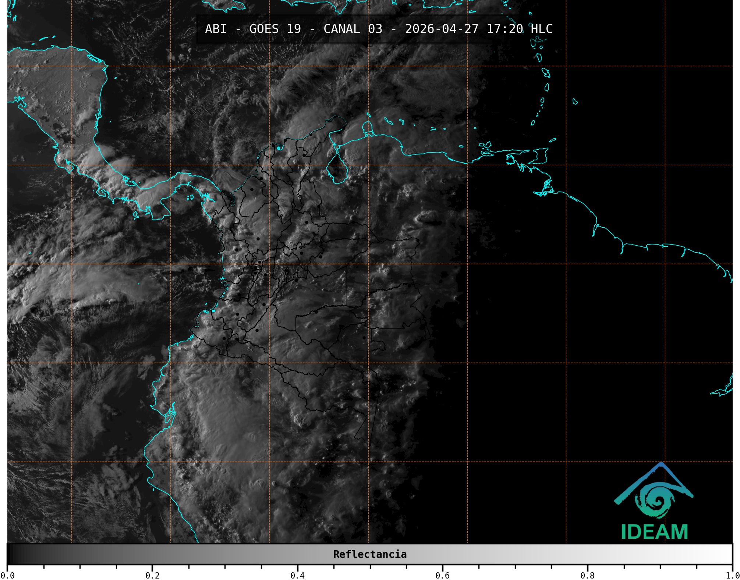Screen dimensions: 740x580
Task: Click 'GOES 19' in the title
Action: pos(275,29)
